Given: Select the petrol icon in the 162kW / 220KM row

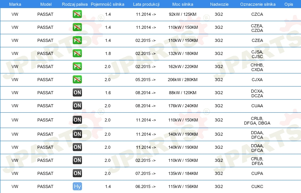Looking at the screenshot, I should [77, 66].
